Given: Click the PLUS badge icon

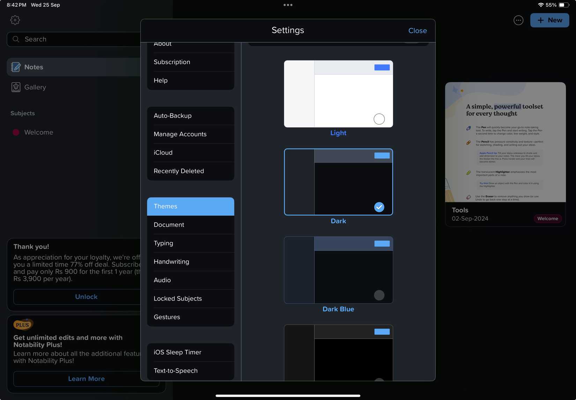Looking at the screenshot, I should pyautogui.click(x=23, y=324).
